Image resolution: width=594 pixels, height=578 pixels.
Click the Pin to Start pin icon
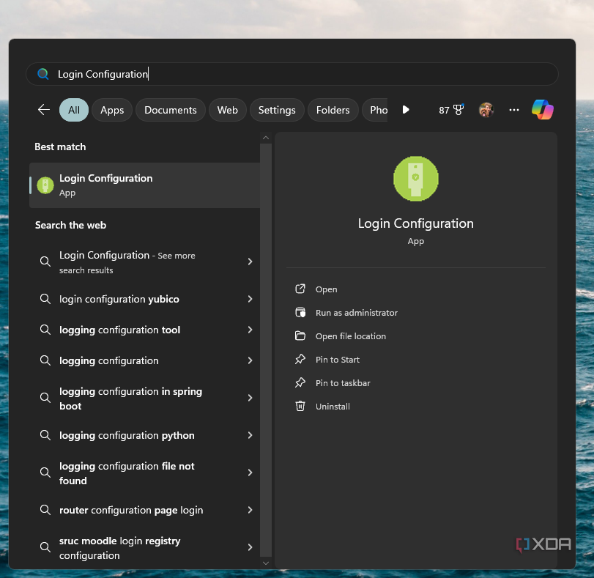point(300,359)
